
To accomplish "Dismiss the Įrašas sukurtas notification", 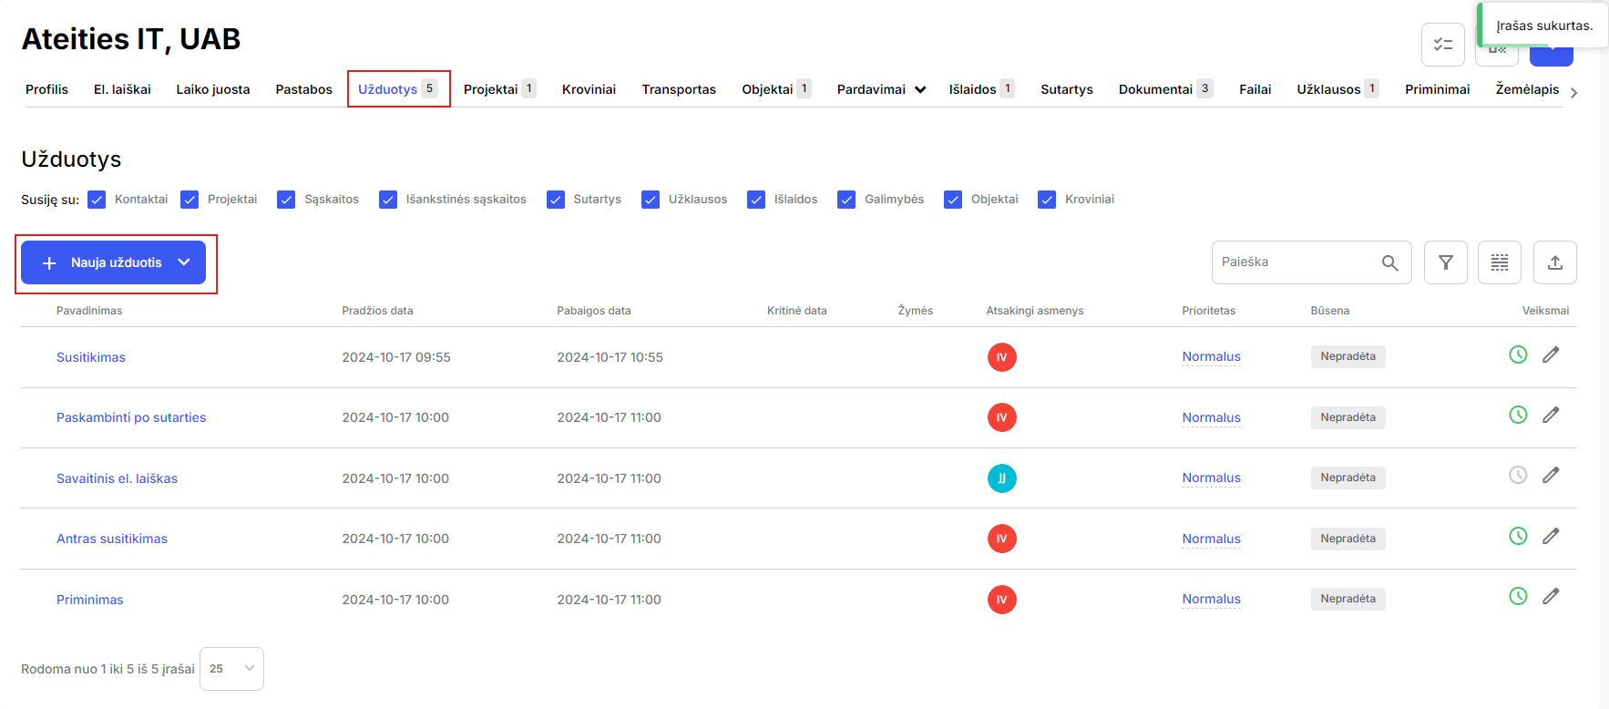I will [x=1542, y=26].
